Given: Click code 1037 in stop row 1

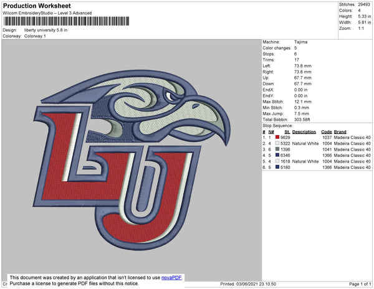Looking at the screenshot, I should [x=327, y=138].
